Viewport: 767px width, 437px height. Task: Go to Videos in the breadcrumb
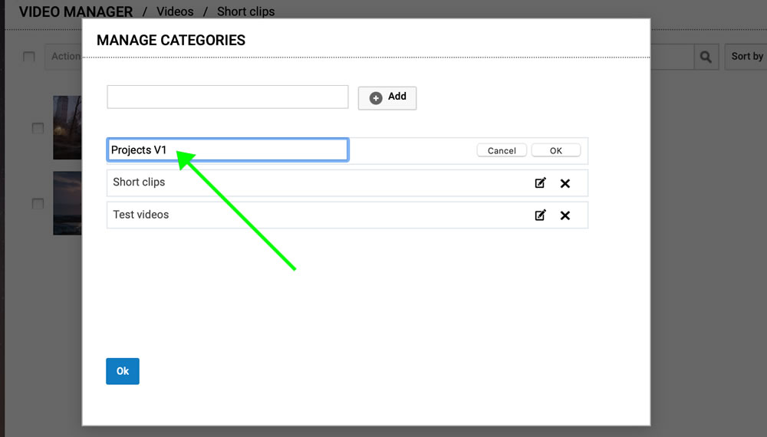[175, 11]
